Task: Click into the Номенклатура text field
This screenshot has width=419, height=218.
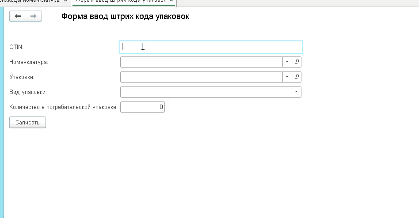Action: click(201, 62)
